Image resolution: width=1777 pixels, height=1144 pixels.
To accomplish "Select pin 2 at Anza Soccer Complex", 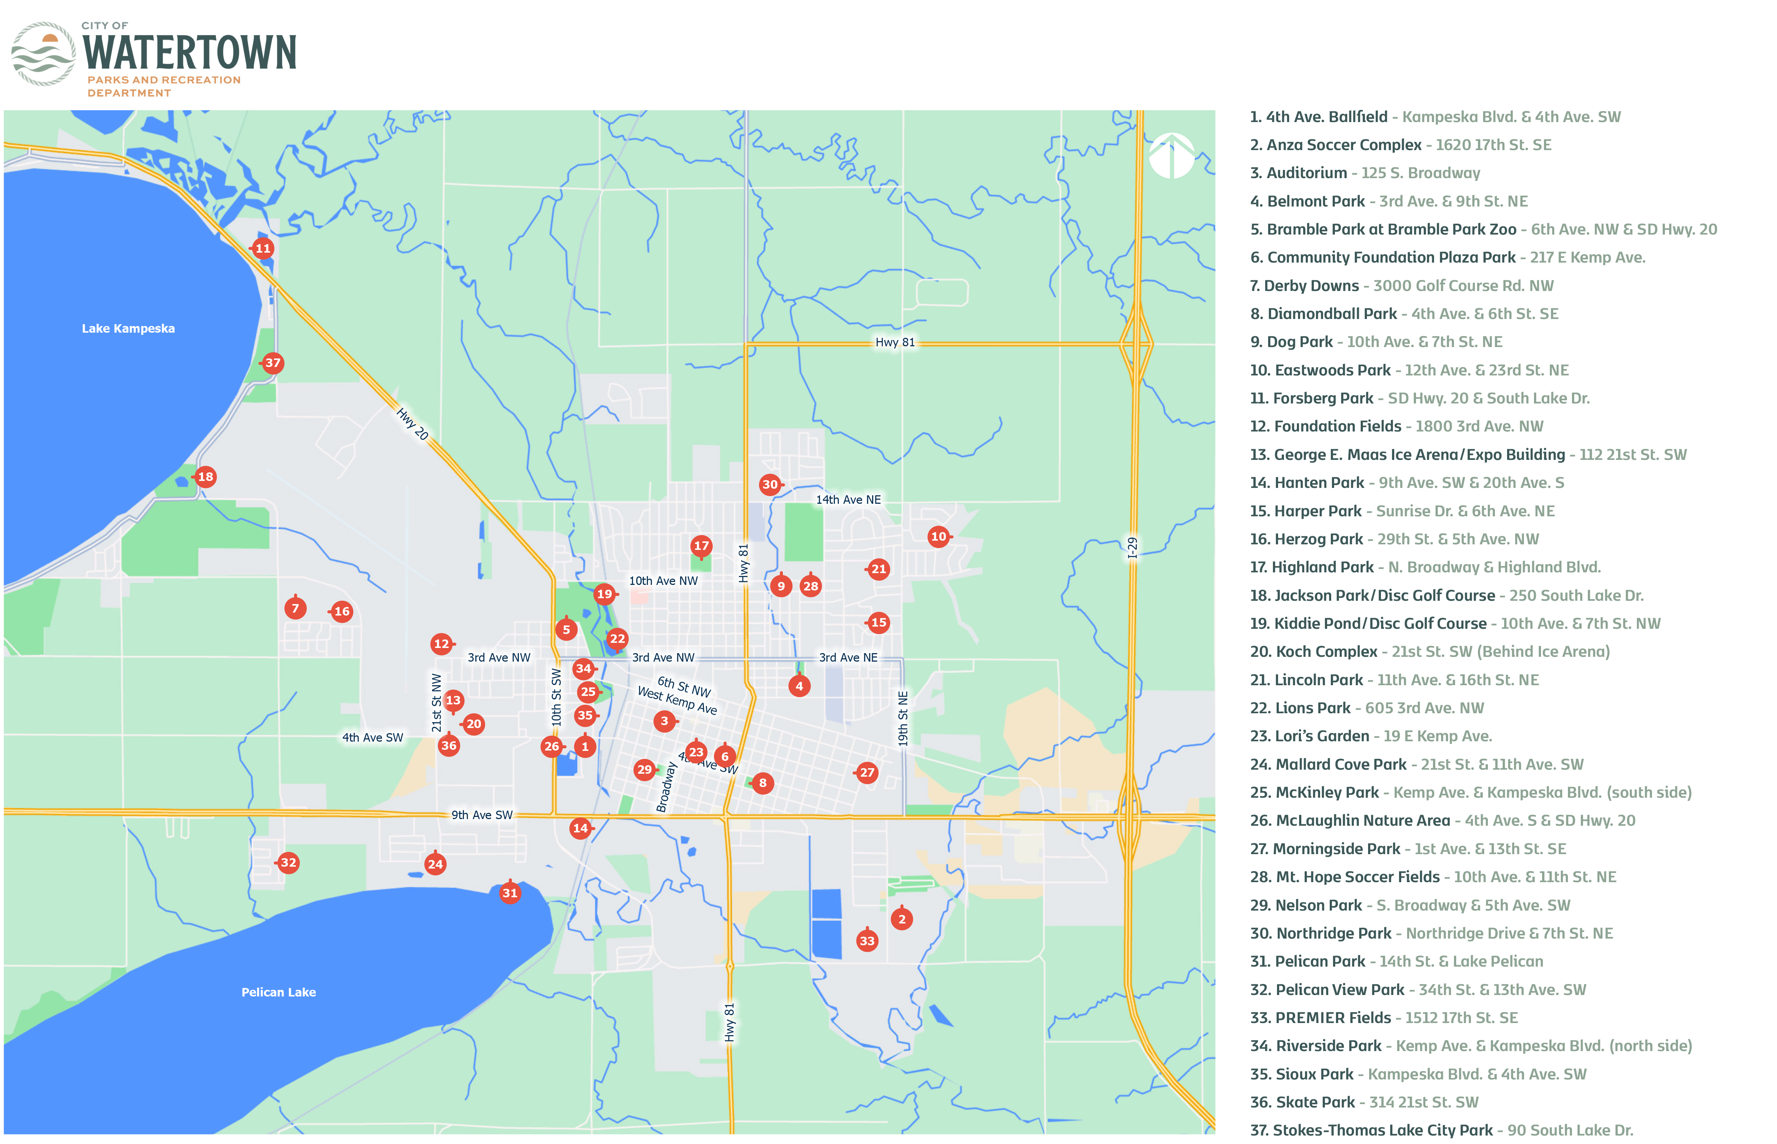I will point(902,920).
